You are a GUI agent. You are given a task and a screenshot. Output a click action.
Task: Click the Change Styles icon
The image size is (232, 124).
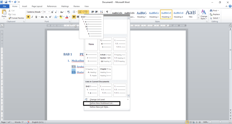coord(204,14)
